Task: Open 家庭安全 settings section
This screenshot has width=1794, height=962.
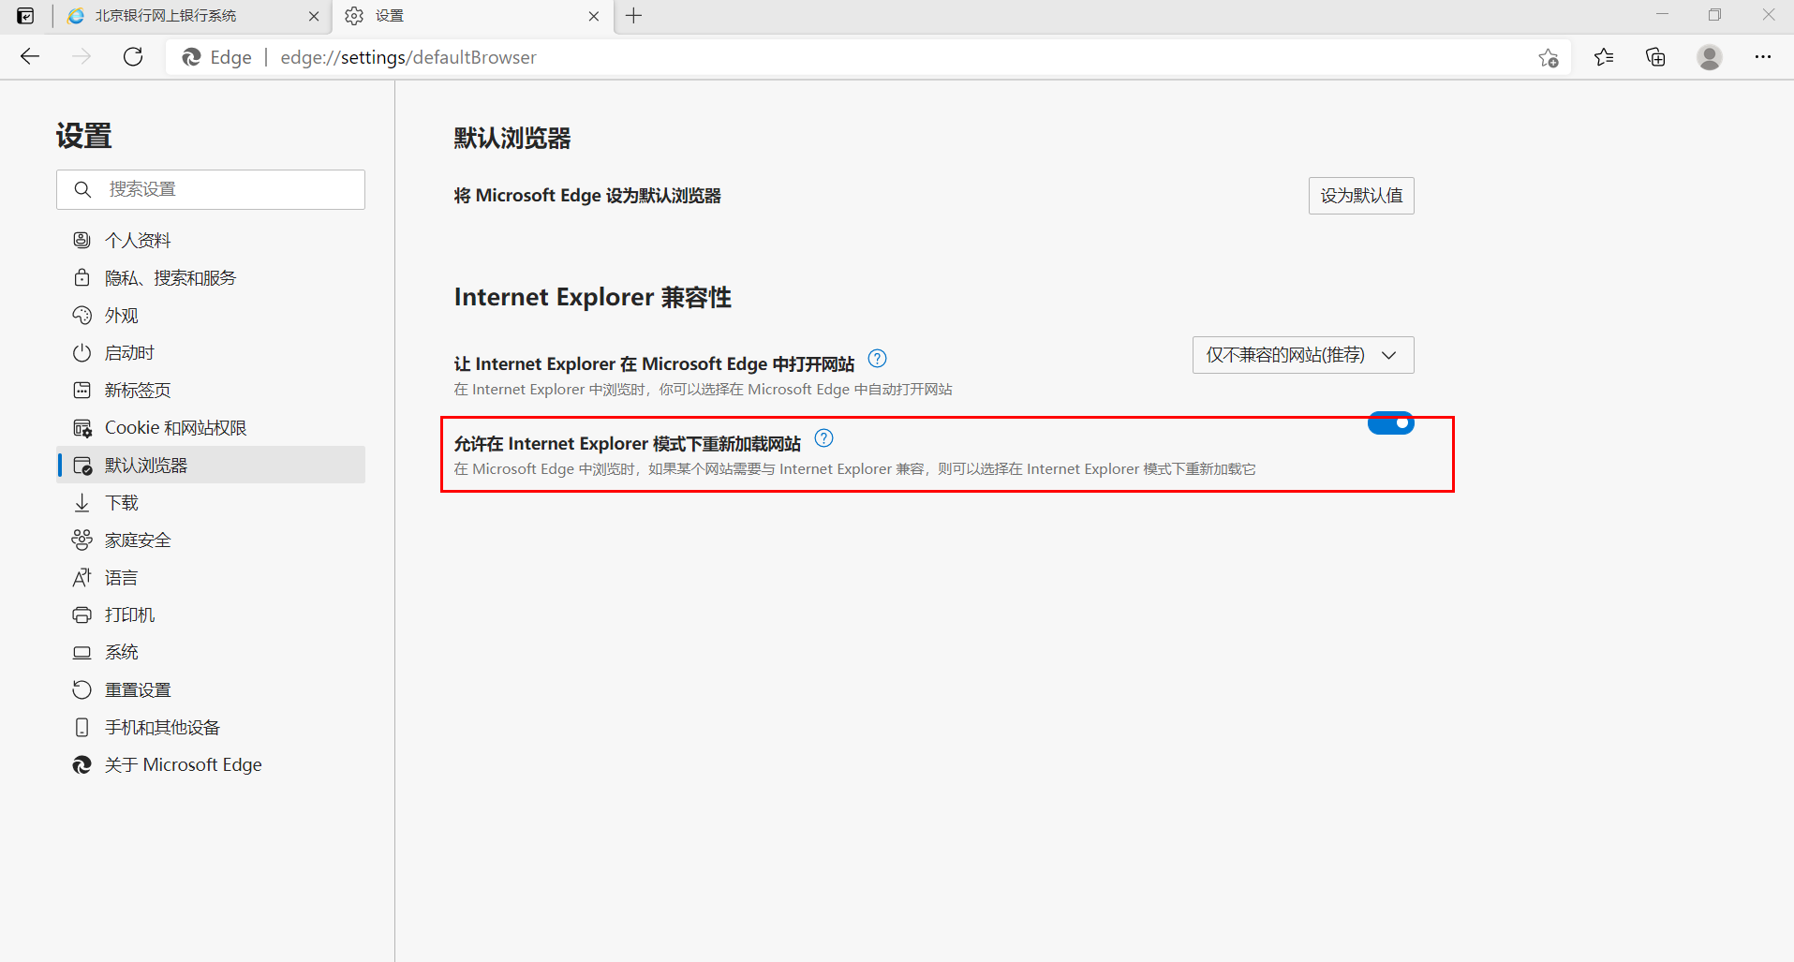Action: click(x=211, y=540)
